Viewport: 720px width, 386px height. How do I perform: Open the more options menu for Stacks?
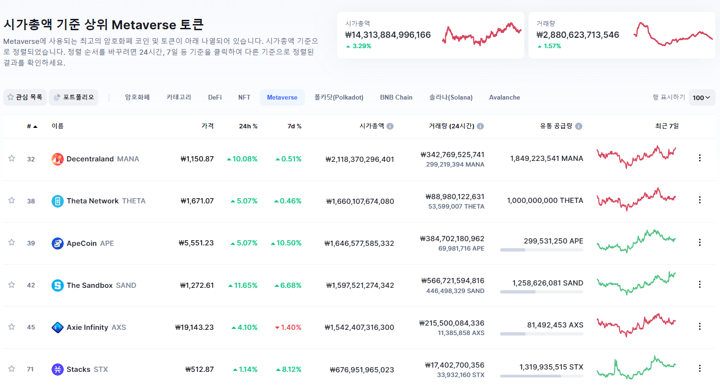[x=700, y=369]
